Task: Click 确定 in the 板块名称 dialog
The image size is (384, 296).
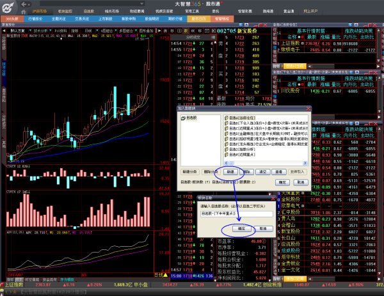Action: (x=242, y=228)
